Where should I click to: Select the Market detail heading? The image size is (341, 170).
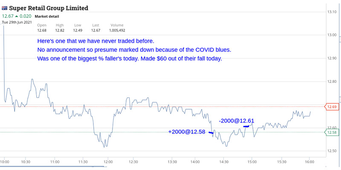tap(47, 17)
